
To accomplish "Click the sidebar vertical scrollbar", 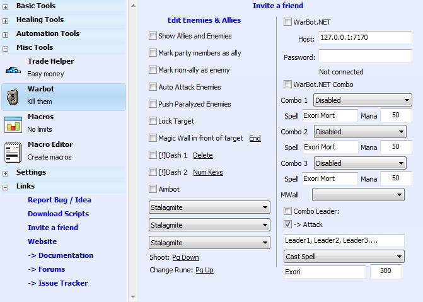I will pos(132,151).
